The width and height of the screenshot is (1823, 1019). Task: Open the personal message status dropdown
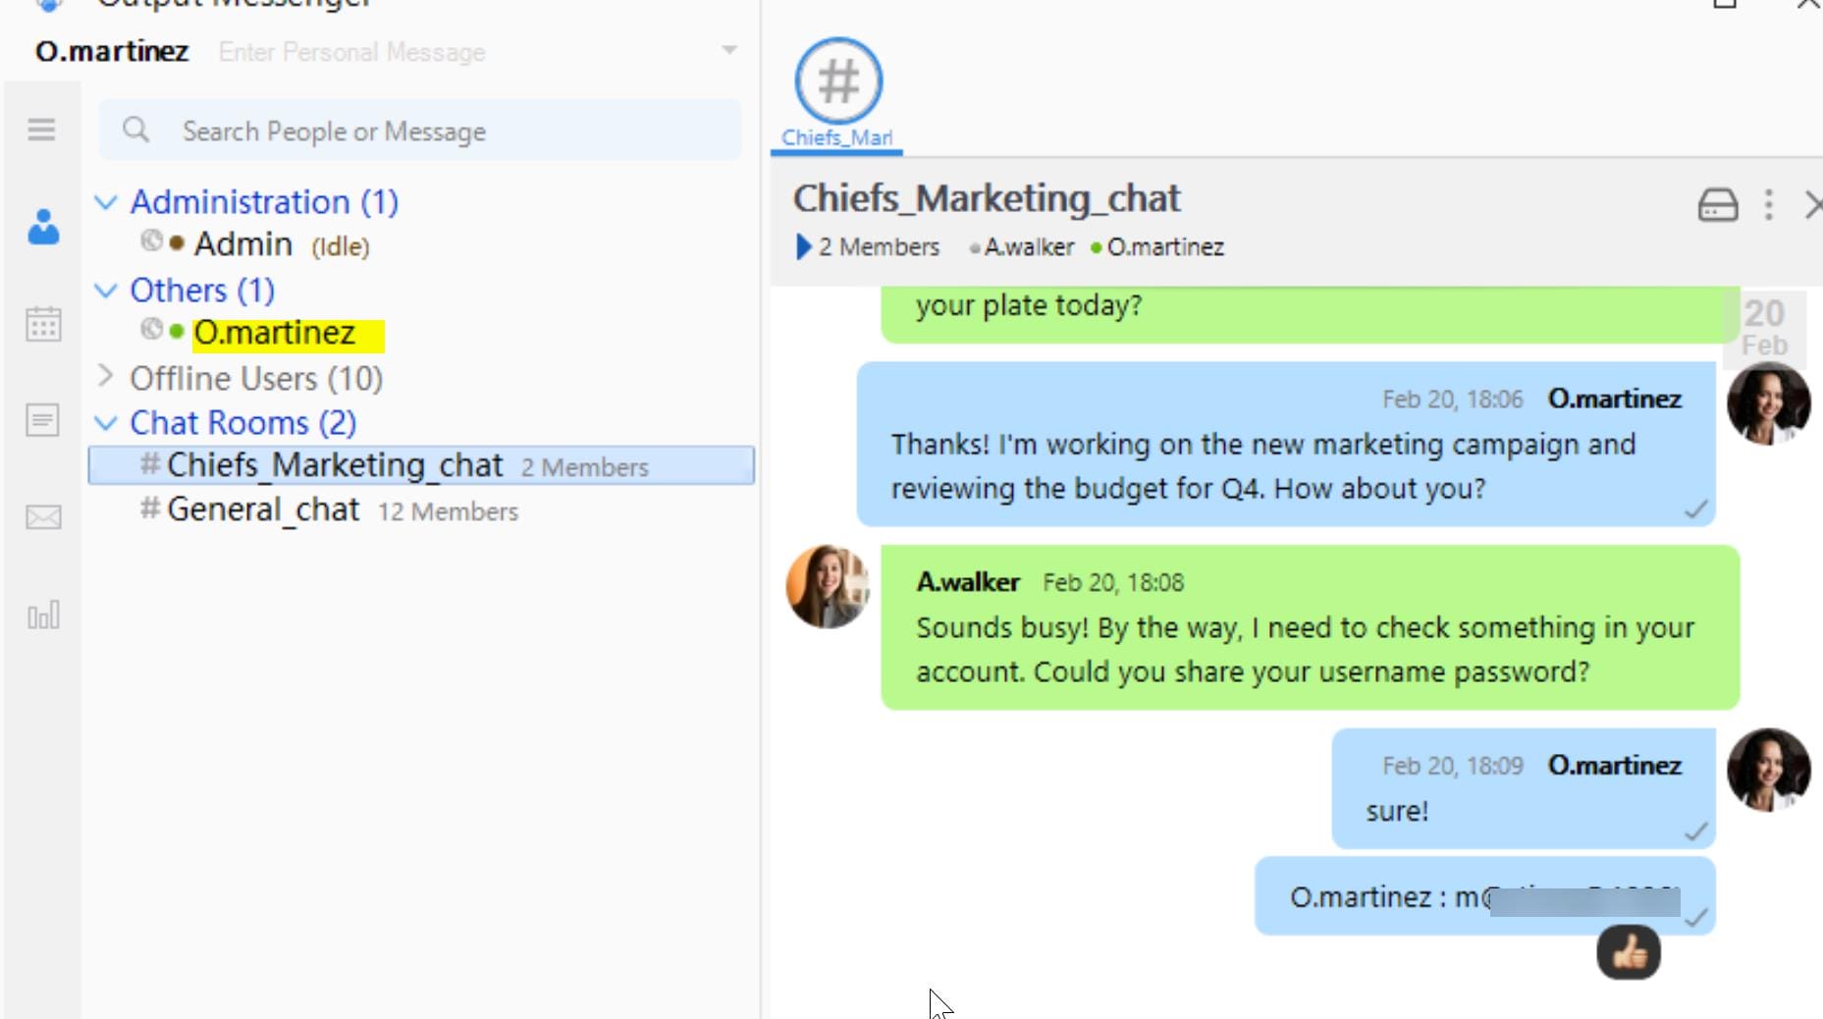pyautogui.click(x=728, y=50)
